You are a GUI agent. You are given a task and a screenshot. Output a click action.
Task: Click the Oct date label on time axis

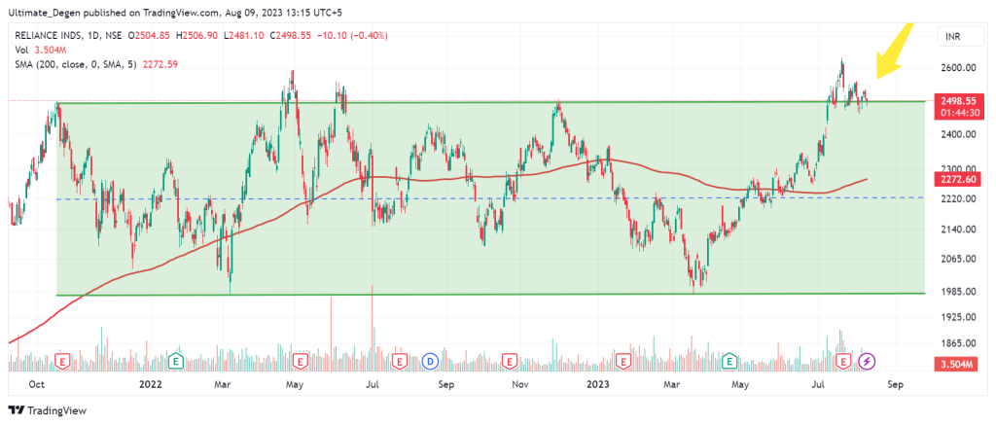coord(37,384)
